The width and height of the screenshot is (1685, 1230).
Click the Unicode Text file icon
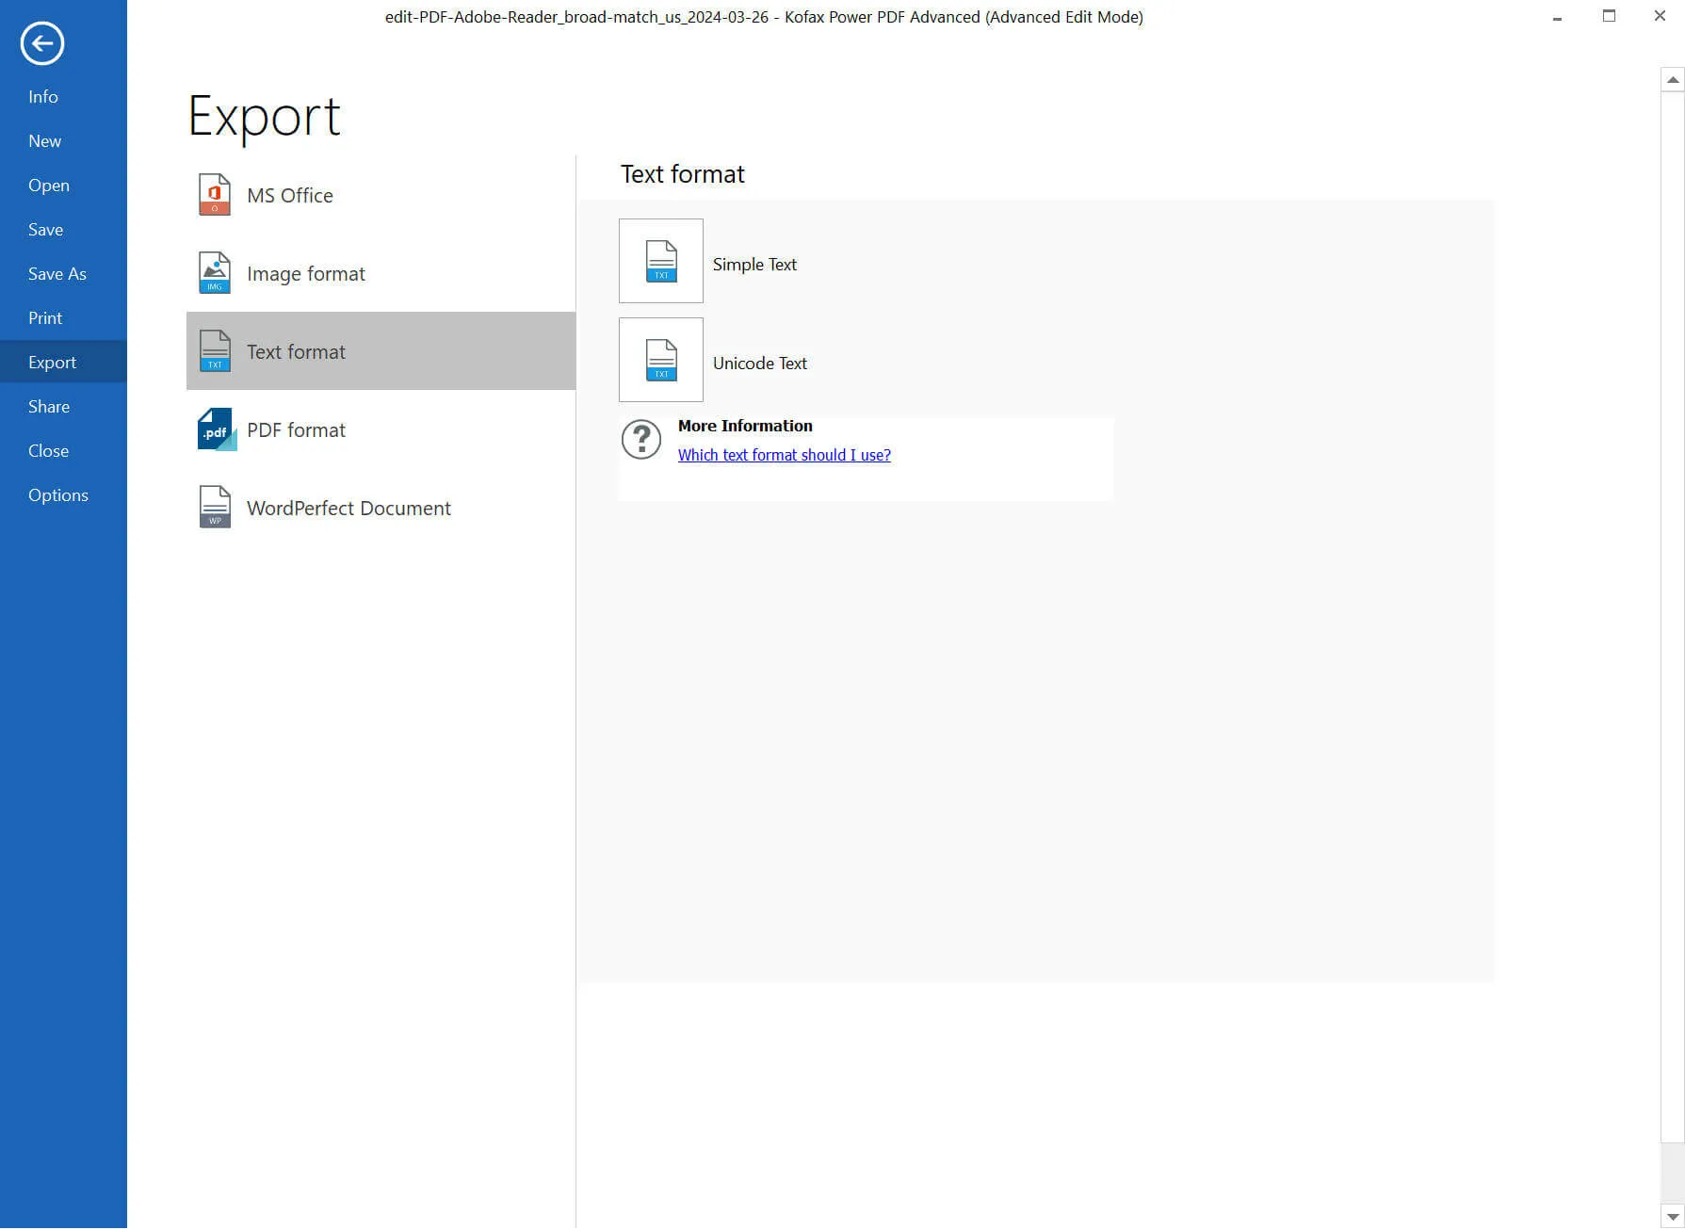click(660, 360)
